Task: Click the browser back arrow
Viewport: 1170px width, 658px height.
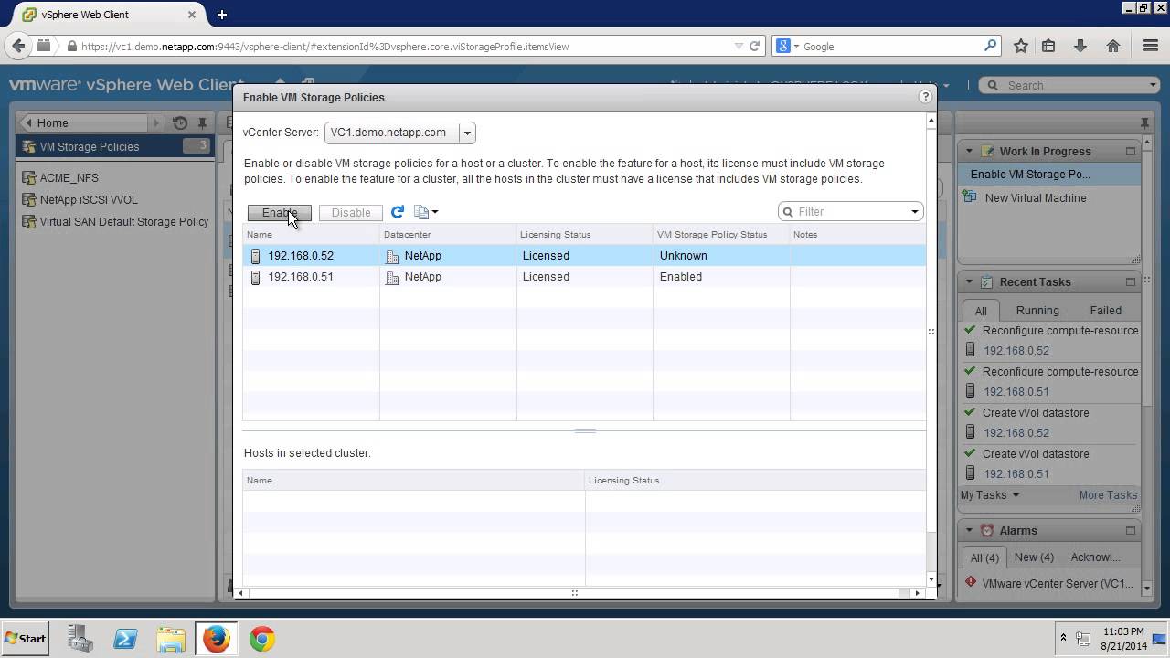Action: [x=18, y=46]
